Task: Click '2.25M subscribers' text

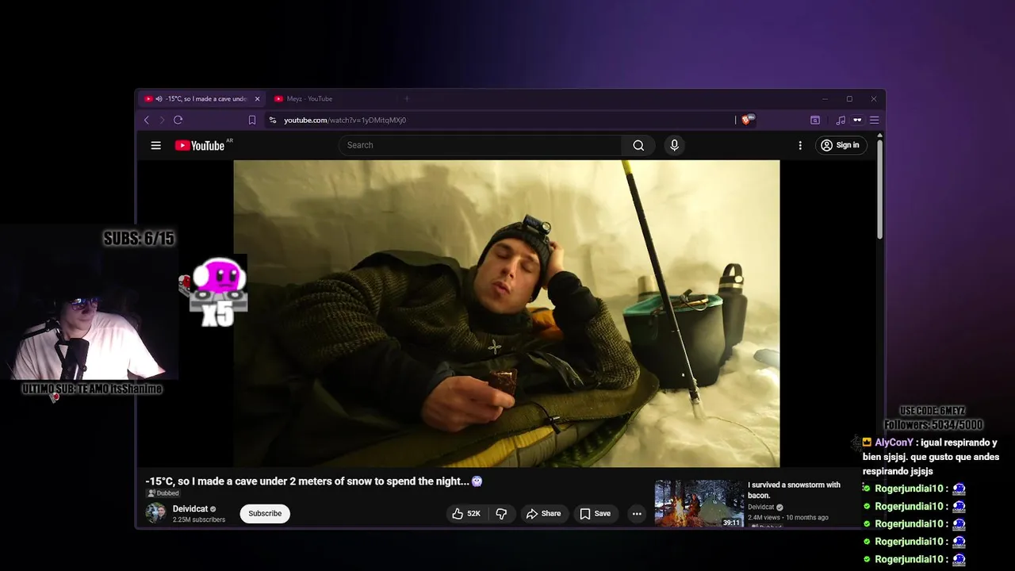Action: pos(199,519)
